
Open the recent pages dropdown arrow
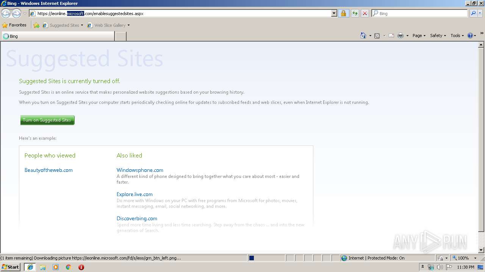tap(25, 14)
